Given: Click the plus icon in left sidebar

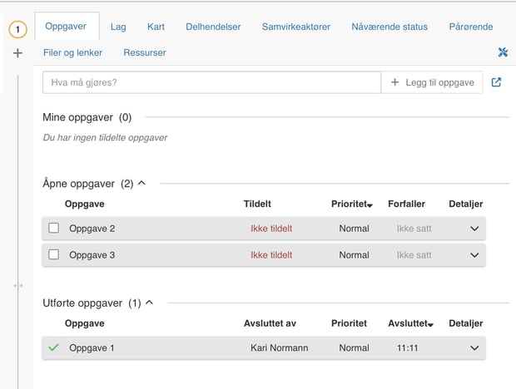Looking at the screenshot, I should [17, 53].
